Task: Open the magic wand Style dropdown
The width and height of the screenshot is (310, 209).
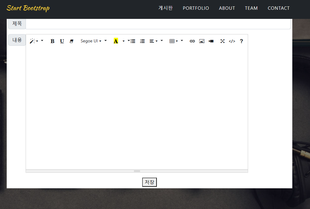Action: [34, 41]
